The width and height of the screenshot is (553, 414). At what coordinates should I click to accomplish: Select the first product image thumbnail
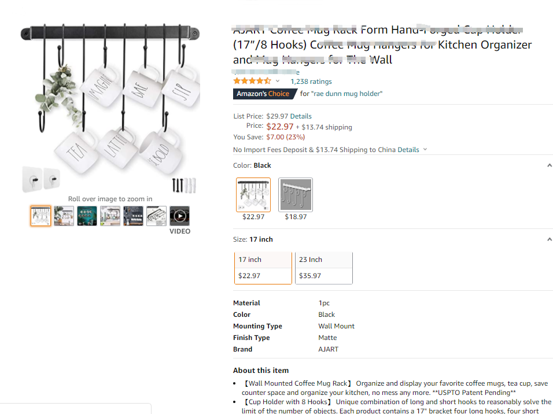point(40,216)
